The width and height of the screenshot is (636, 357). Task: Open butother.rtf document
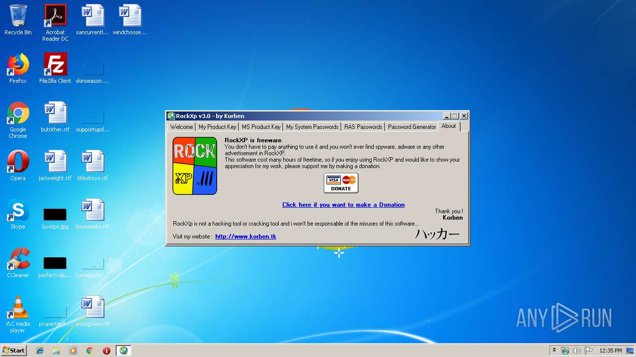[55, 117]
